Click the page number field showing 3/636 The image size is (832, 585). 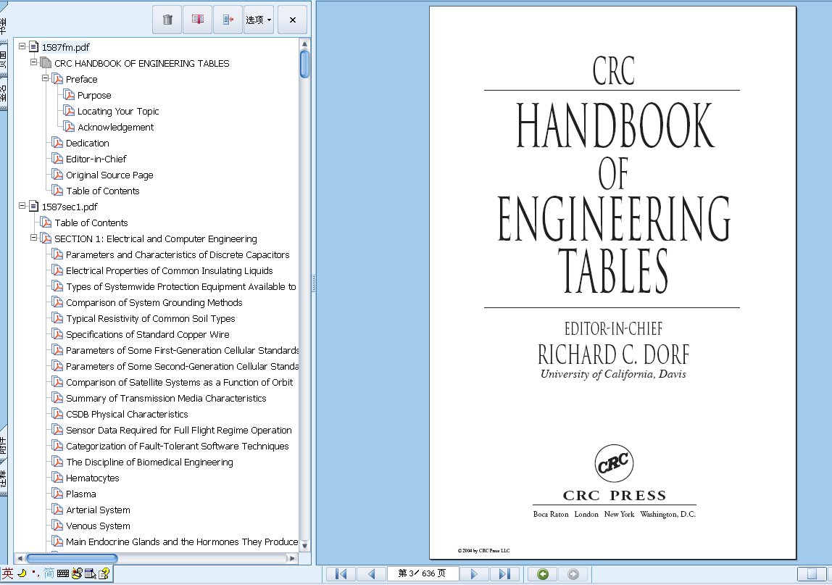423,573
